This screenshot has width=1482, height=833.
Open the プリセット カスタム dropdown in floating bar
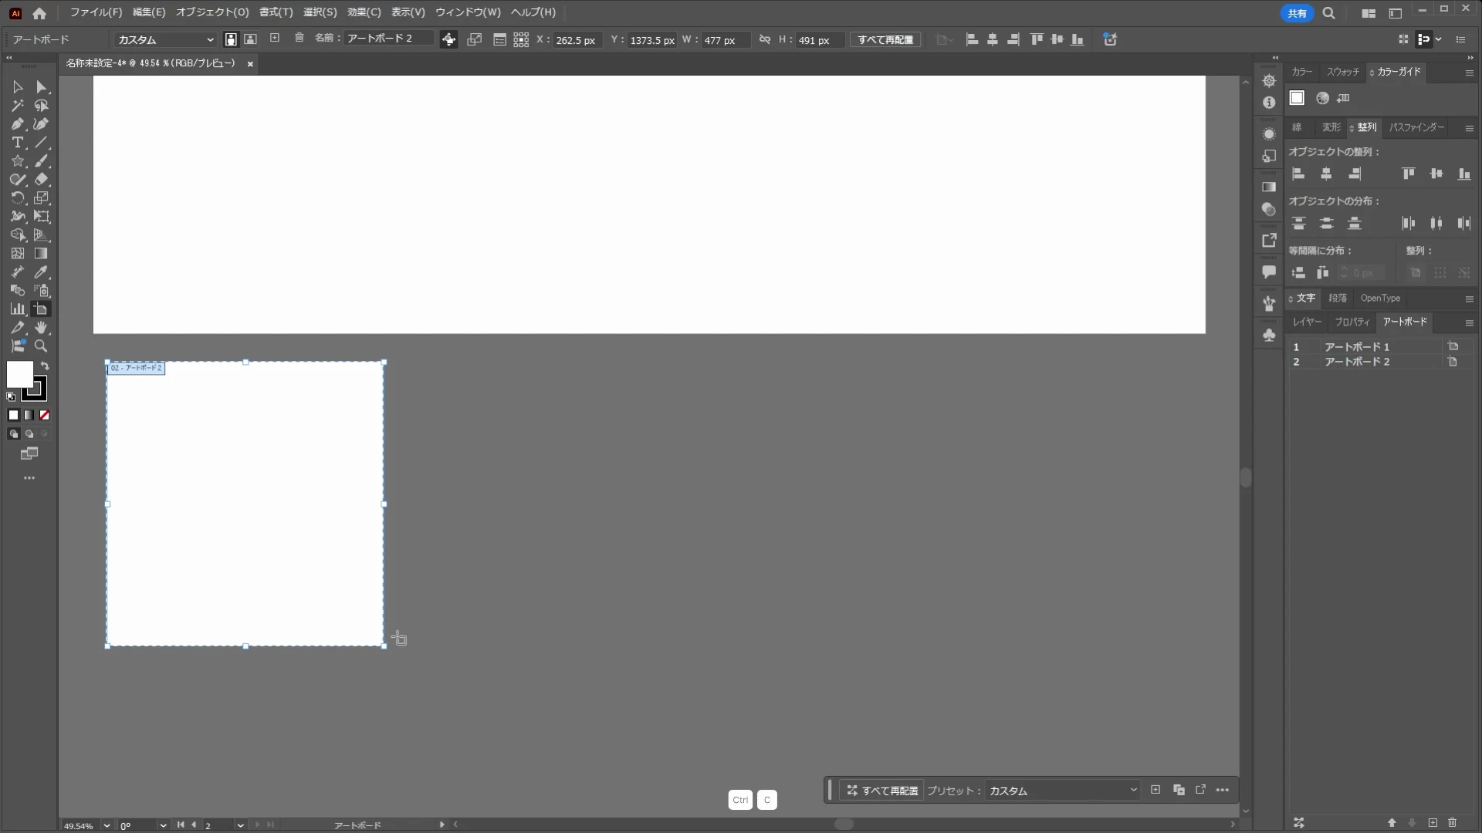coord(1063,791)
